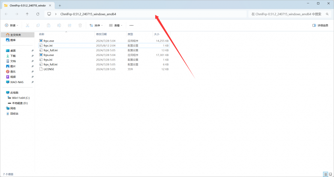
Task: Click the Rename icon in toolbar
Action: click(59, 25)
